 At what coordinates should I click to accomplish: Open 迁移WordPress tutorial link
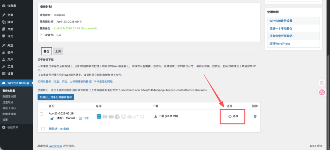(x=280, y=44)
